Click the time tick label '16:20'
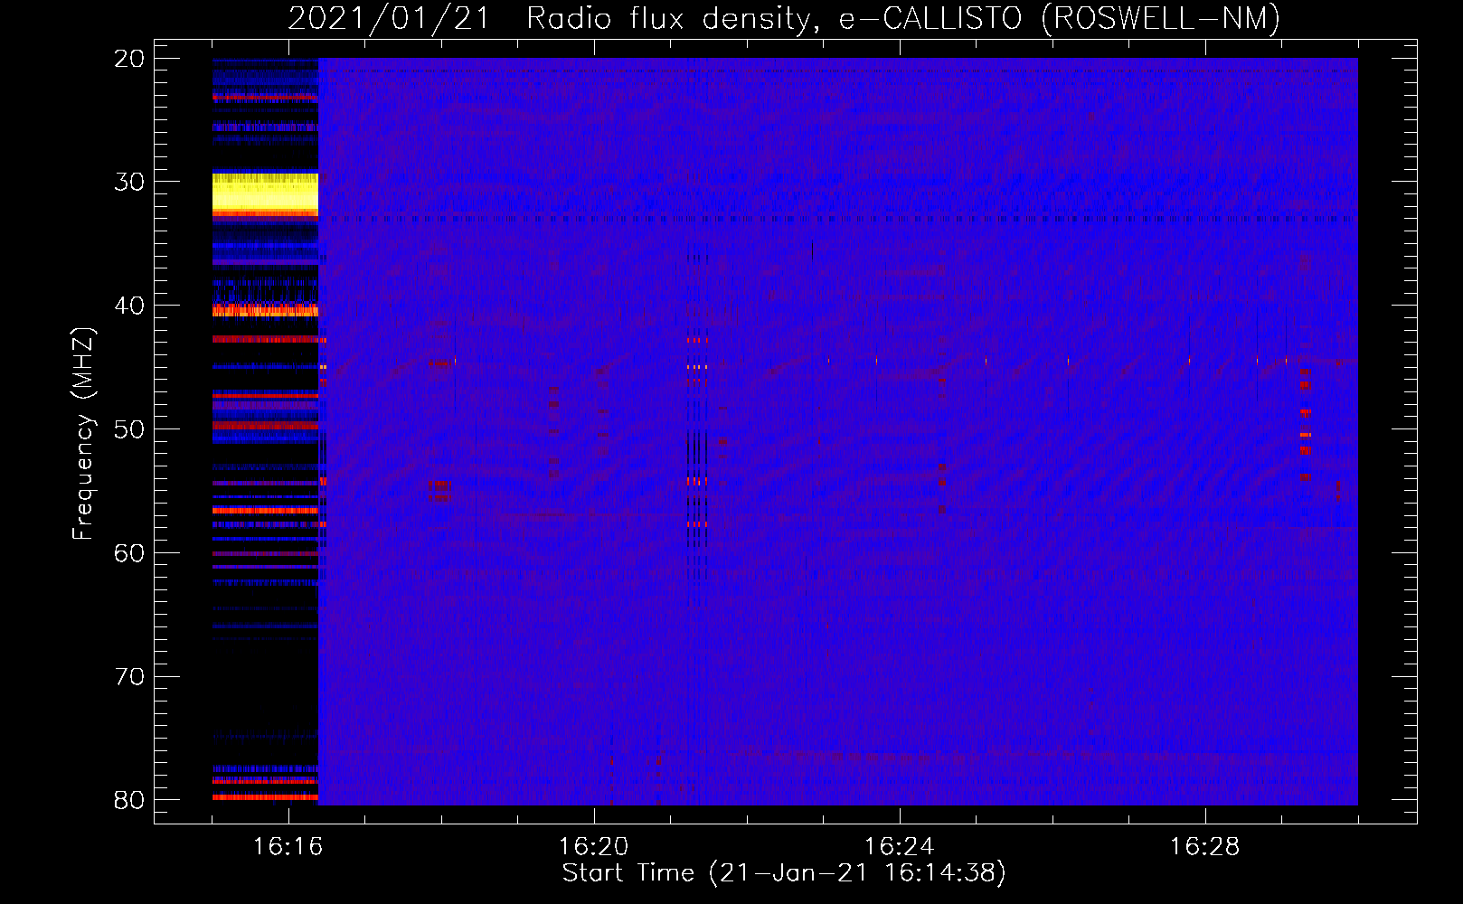Viewport: 1463px width, 904px height. coord(593,847)
